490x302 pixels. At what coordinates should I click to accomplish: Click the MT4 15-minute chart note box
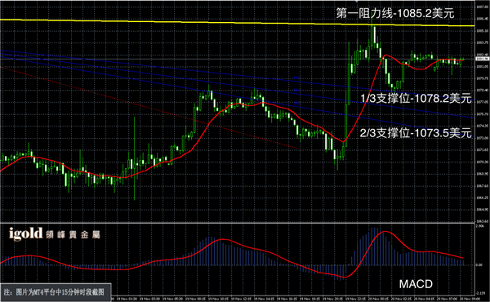tap(56, 292)
